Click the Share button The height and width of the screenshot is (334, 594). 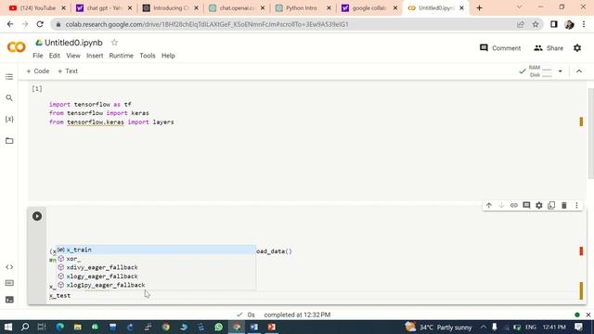pyautogui.click(x=549, y=48)
